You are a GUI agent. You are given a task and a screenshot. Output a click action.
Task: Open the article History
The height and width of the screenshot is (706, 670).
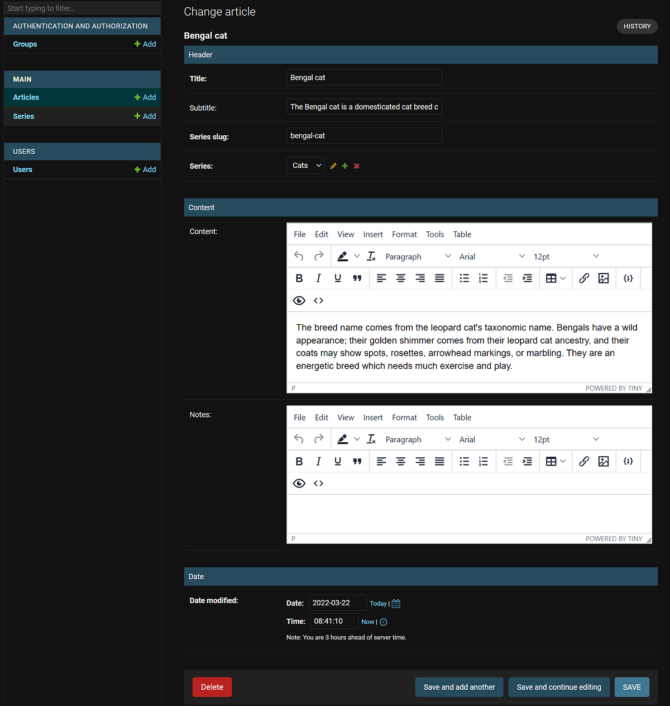coord(636,26)
